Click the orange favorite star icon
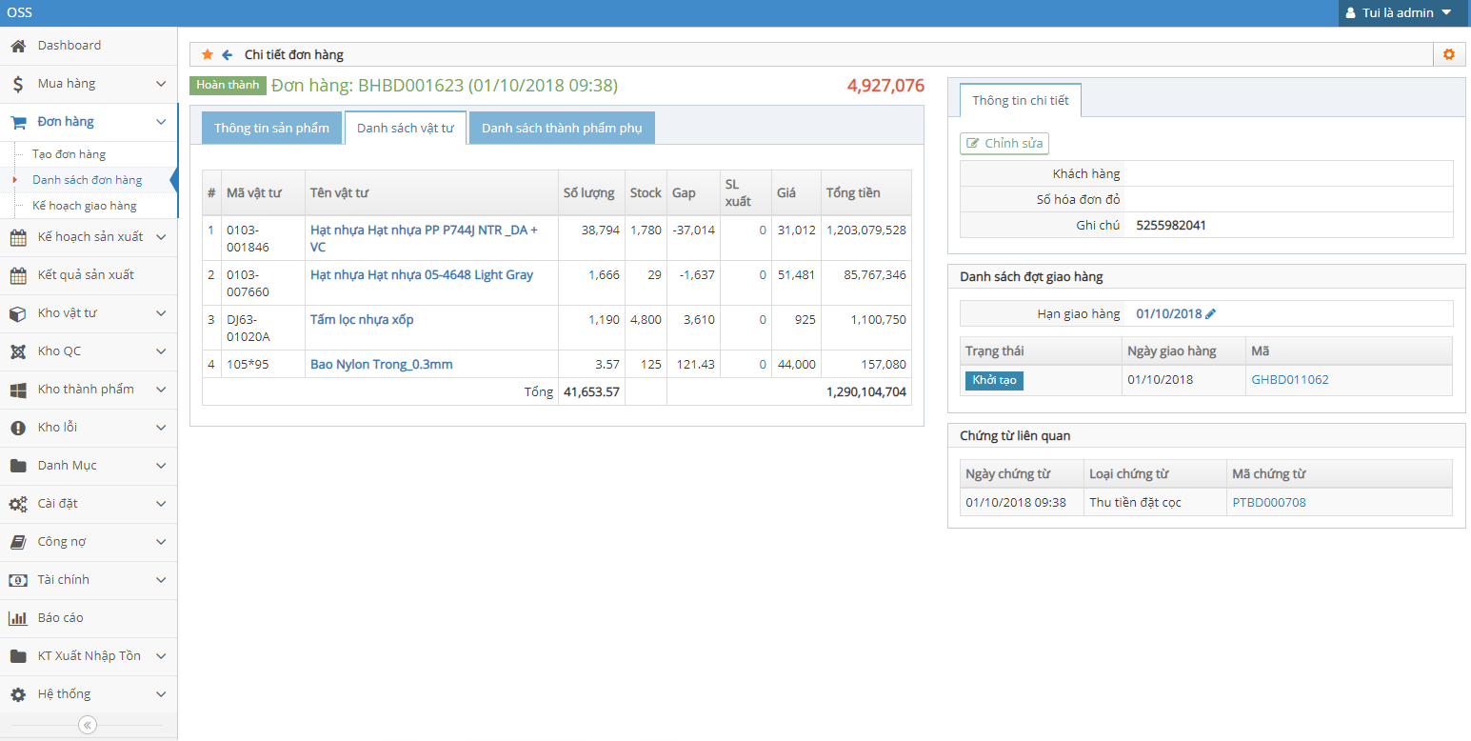The height and width of the screenshot is (741, 1471). pos(208,54)
